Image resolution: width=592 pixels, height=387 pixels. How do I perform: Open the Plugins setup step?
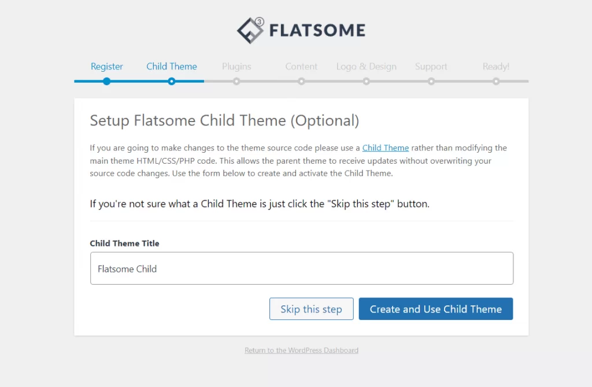(x=236, y=67)
